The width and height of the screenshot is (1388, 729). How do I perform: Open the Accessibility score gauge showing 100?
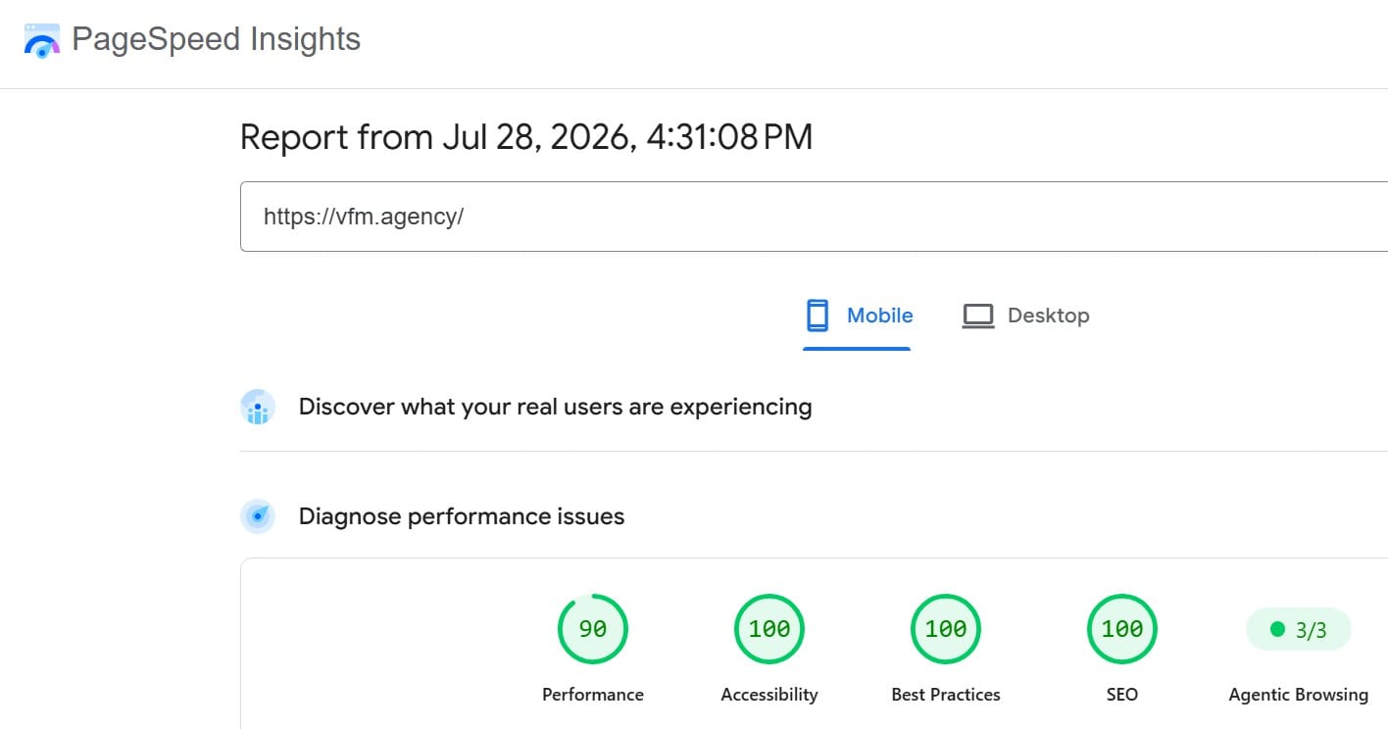tap(769, 629)
